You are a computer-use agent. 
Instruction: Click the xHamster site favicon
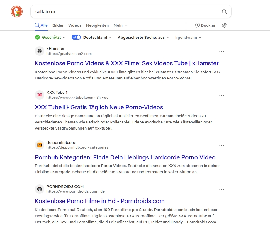tap(40, 51)
